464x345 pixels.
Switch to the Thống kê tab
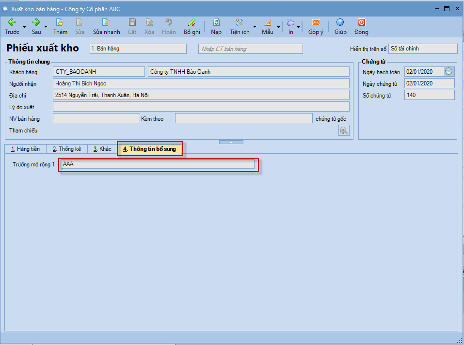[67, 149]
